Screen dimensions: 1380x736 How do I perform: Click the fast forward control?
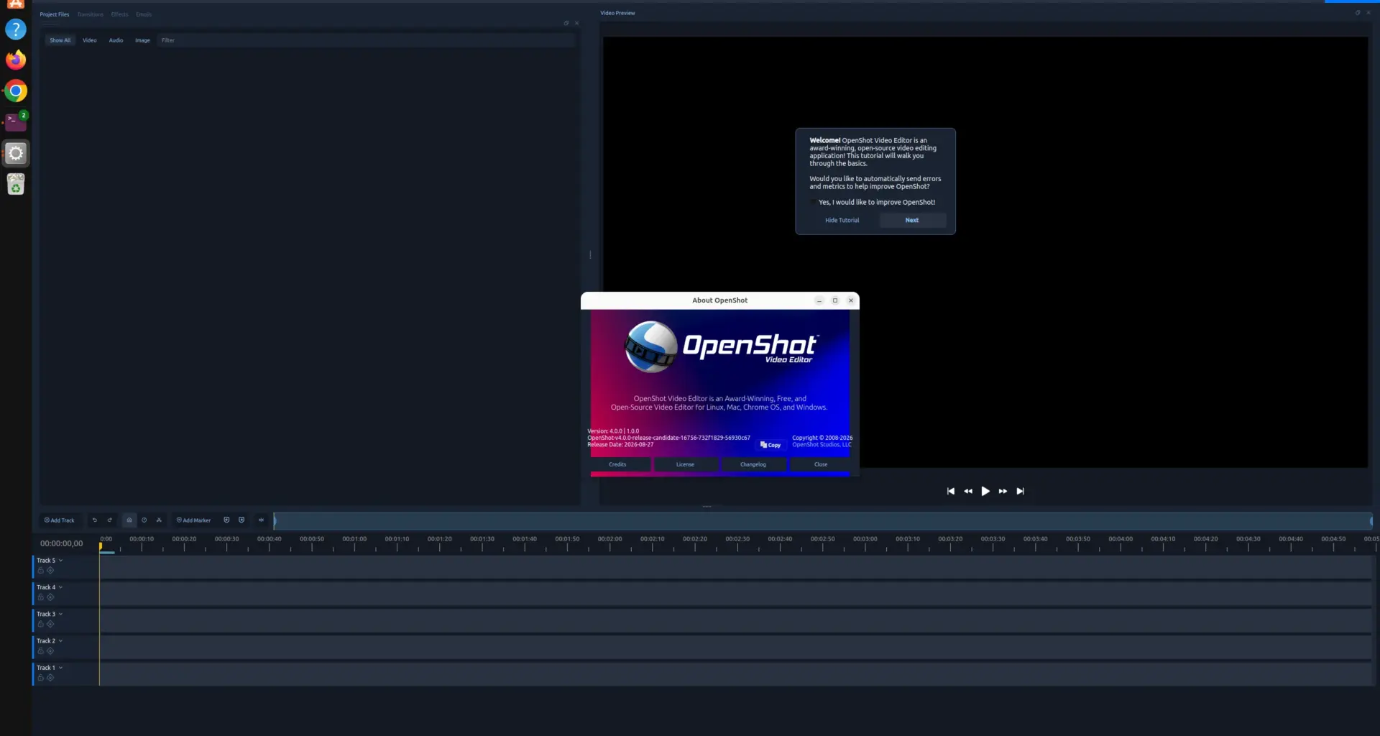click(1003, 491)
